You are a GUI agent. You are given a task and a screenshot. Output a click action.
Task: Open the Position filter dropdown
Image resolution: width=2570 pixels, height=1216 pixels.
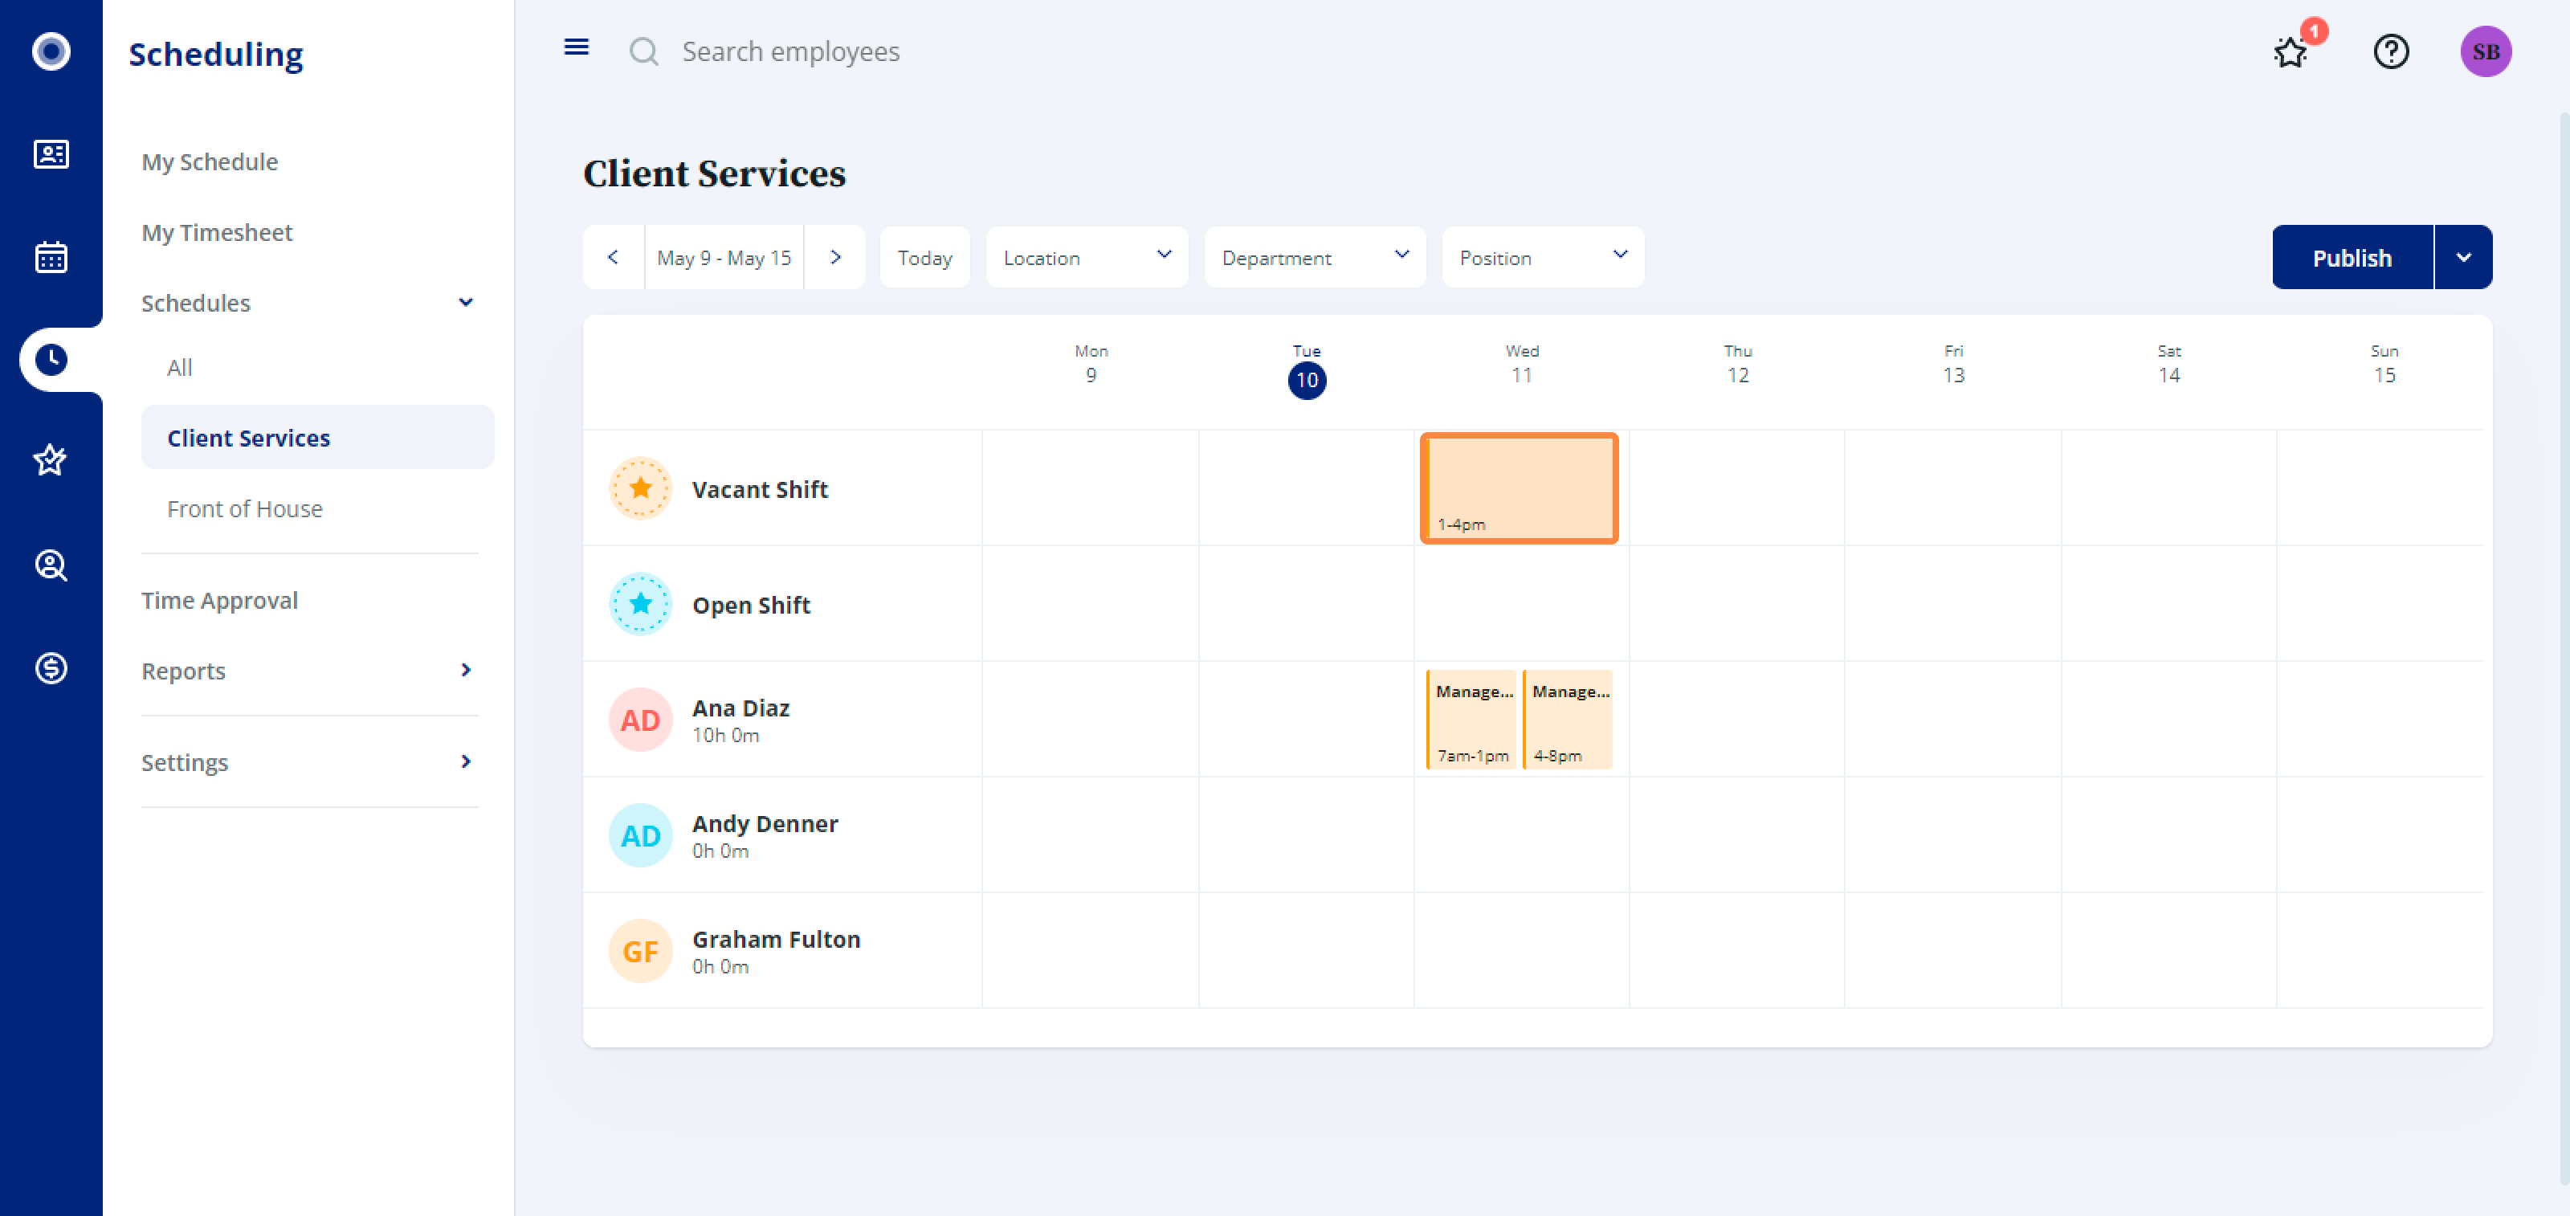coord(1542,257)
